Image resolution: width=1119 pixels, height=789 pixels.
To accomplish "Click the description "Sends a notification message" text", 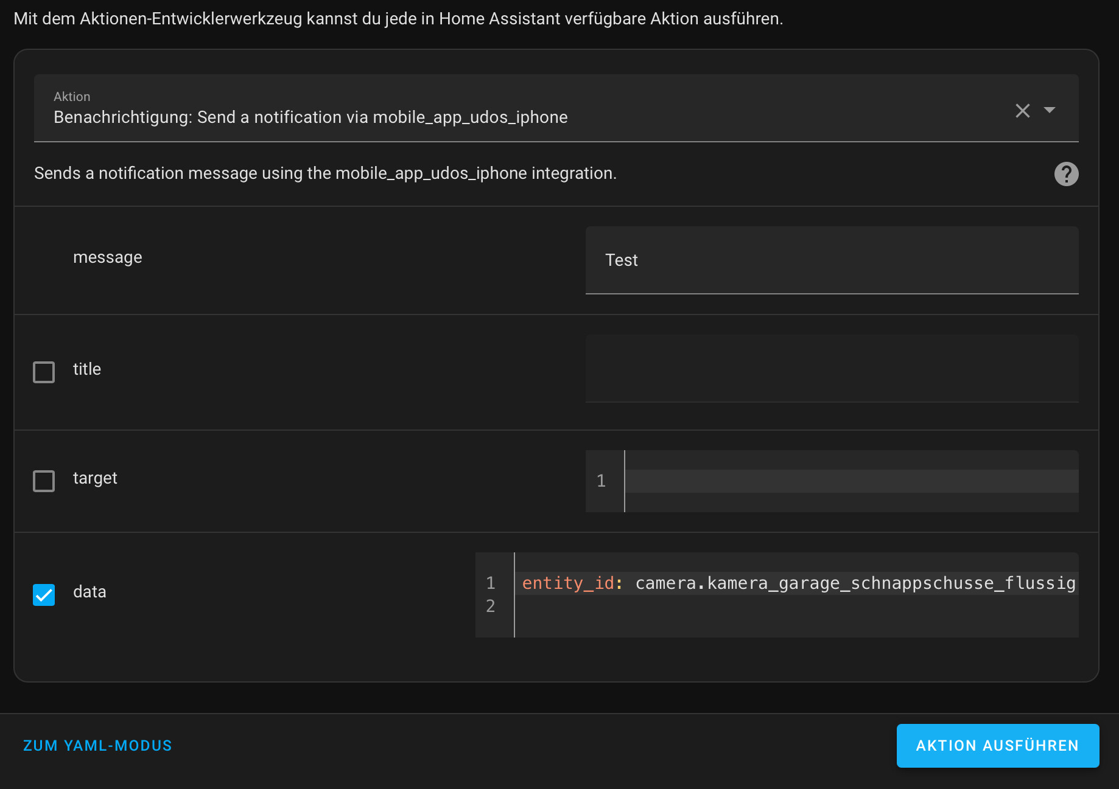I will (325, 173).
